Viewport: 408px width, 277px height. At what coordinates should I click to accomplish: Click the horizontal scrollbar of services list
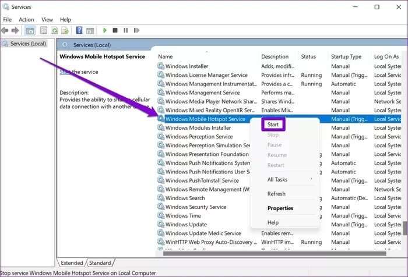pyautogui.click(x=275, y=253)
